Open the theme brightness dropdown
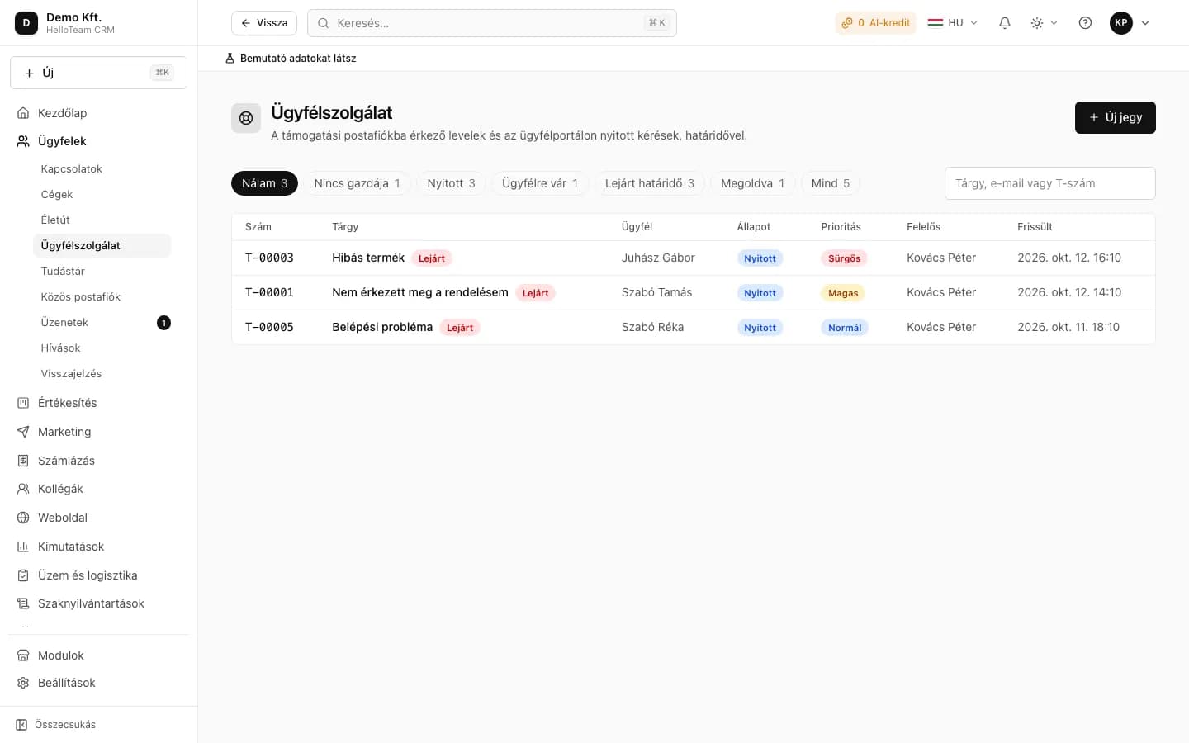Image resolution: width=1189 pixels, height=743 pixels. (1044, 23)
